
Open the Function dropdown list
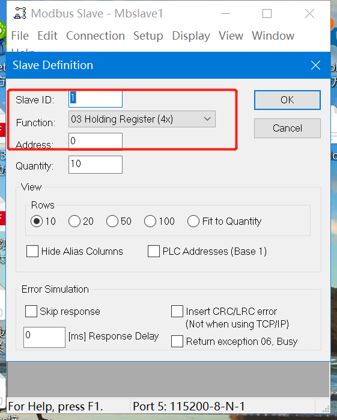point(142,119)
